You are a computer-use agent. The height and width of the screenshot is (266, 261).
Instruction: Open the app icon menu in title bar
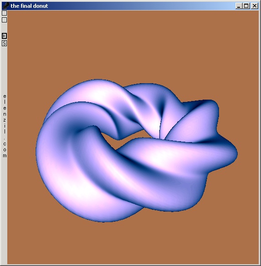6,6
